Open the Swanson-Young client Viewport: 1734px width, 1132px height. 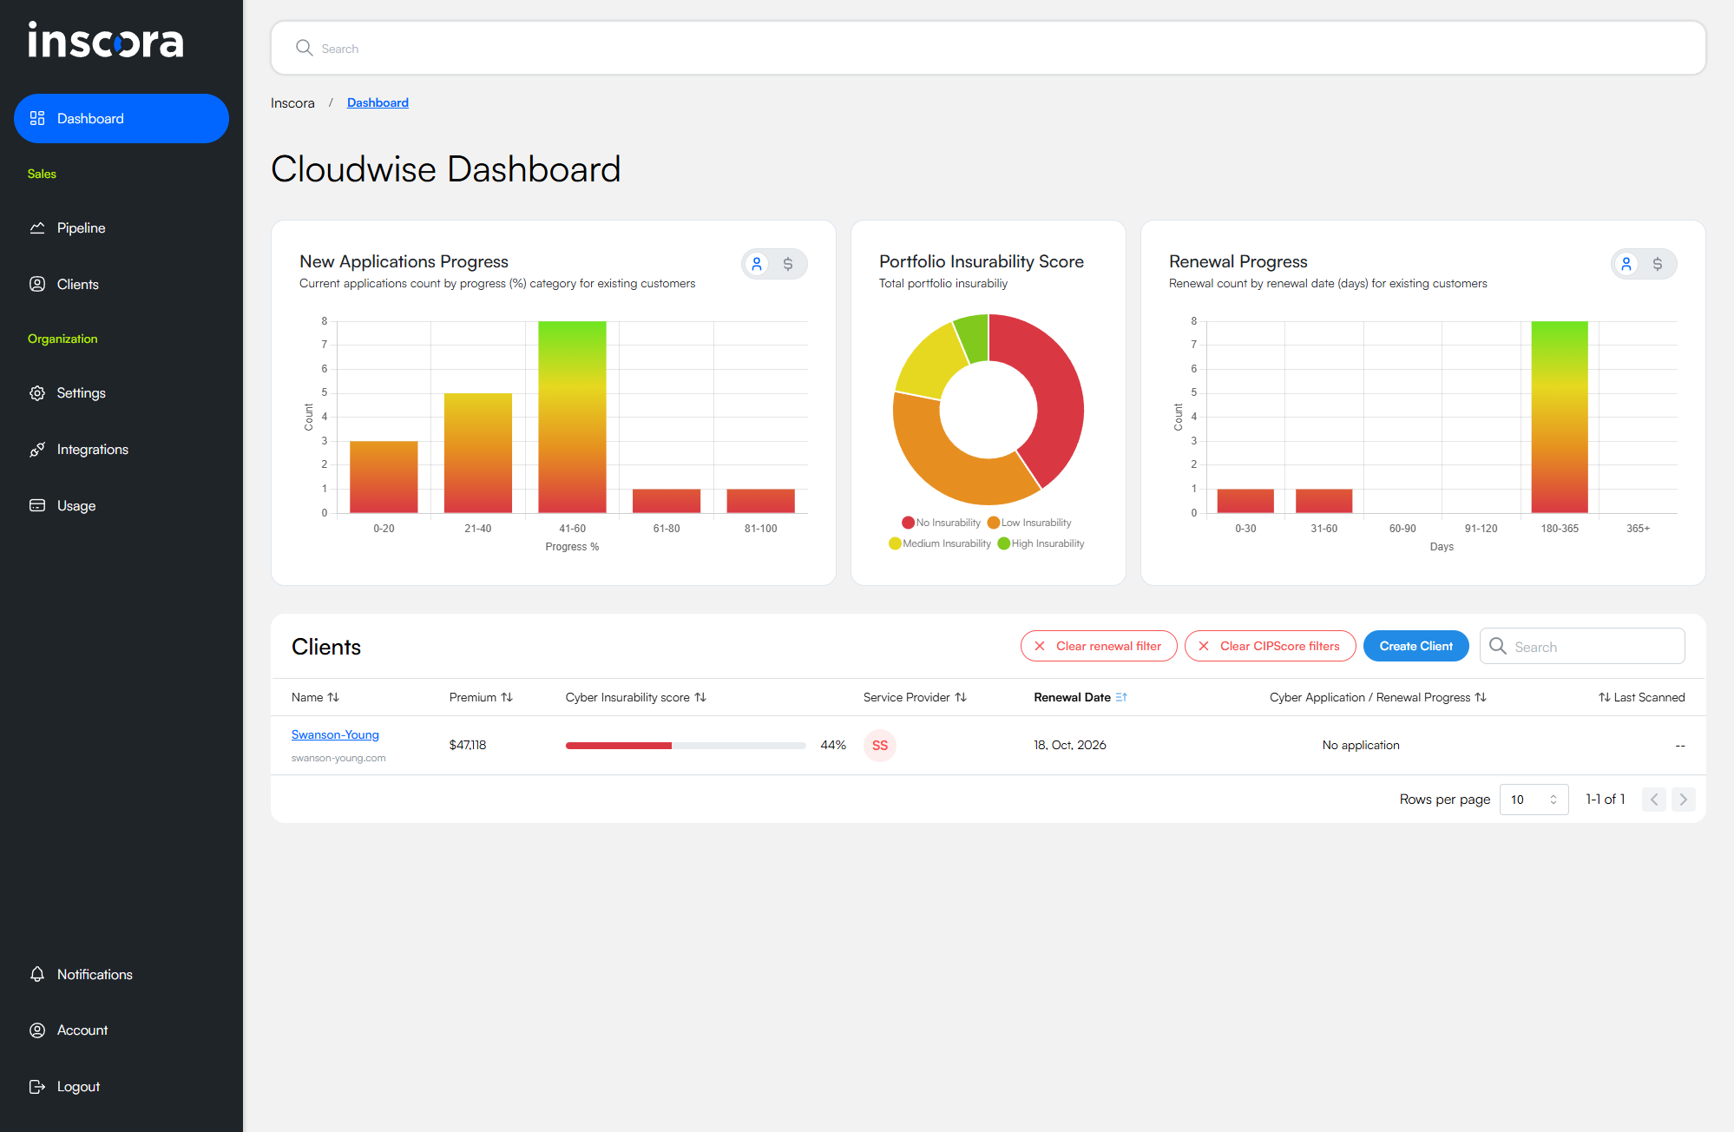(335, 734)
